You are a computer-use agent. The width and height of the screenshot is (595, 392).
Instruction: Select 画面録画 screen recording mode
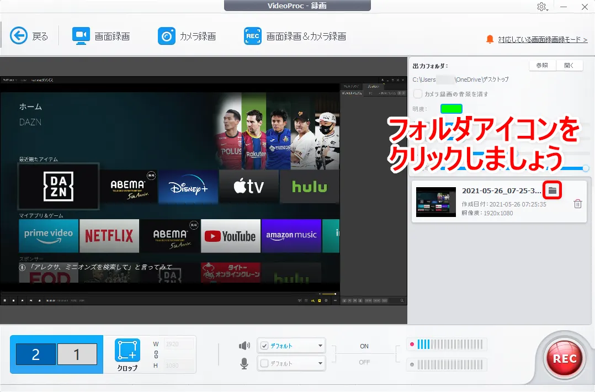(101, 36)
